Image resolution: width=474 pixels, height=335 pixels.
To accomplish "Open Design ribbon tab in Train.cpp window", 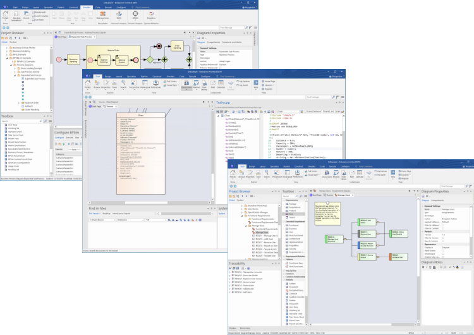I will pos(108,76).
